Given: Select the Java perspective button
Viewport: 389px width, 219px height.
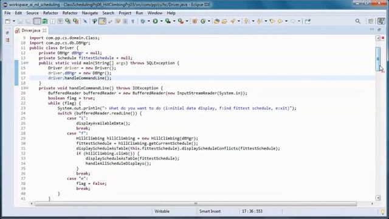Looking at the screenshot, I should 381,21.
